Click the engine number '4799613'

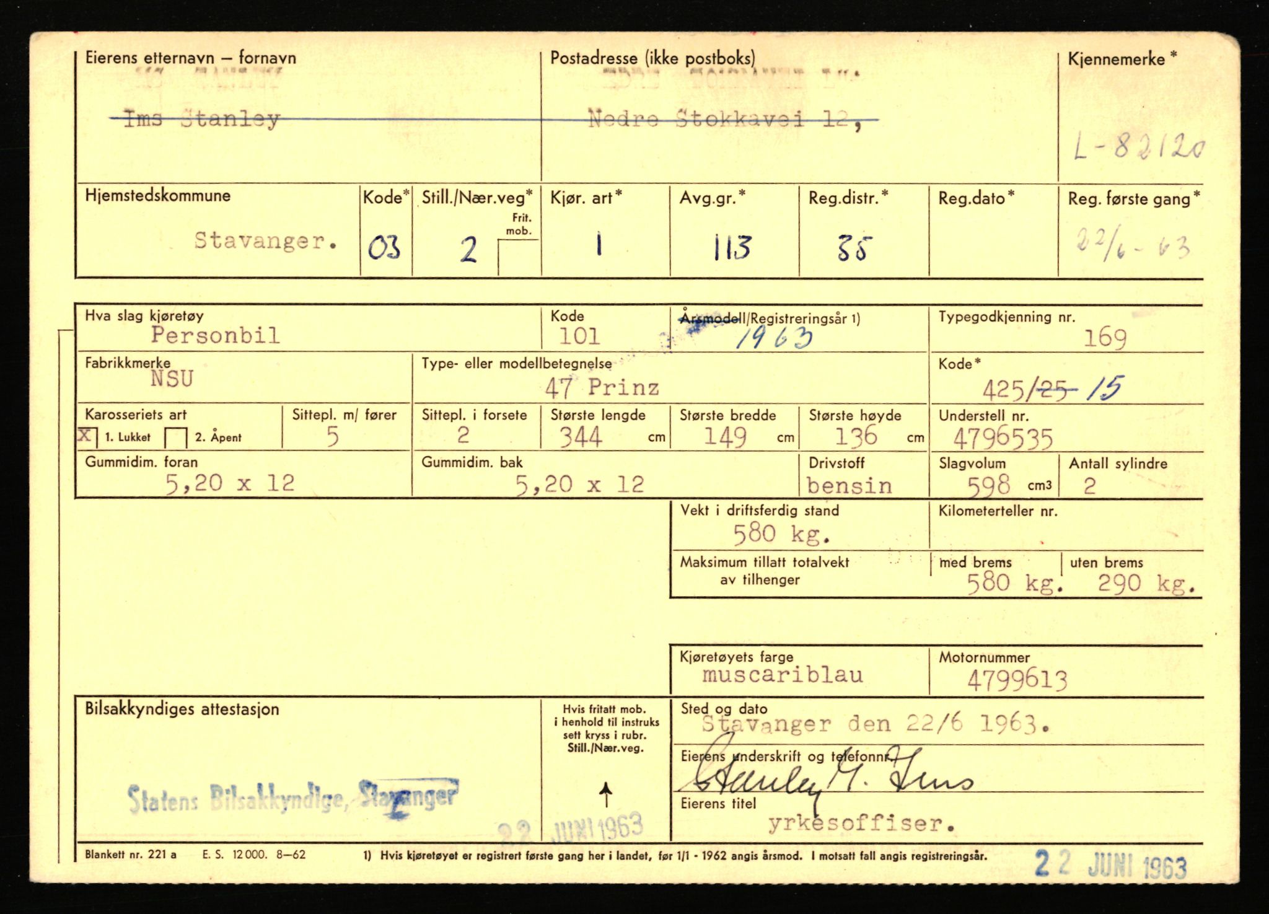point(1017,680)
